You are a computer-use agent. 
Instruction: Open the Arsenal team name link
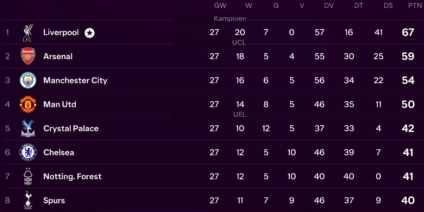[58, 56]
